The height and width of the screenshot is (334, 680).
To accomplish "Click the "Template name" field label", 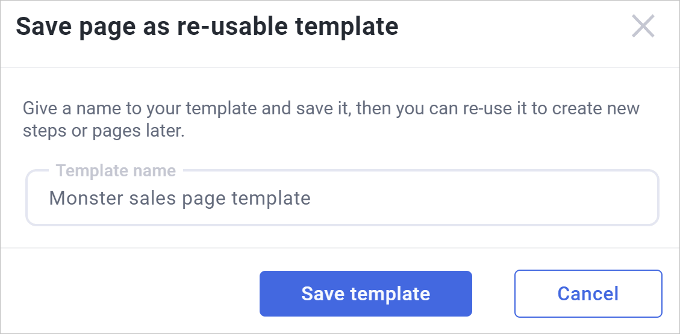I will (116, 171).
